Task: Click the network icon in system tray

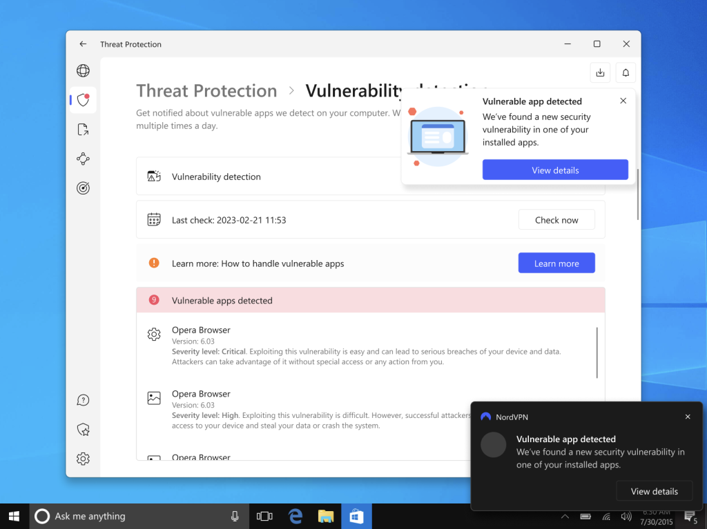Action: pyautogui.click(x=606, y=517)
